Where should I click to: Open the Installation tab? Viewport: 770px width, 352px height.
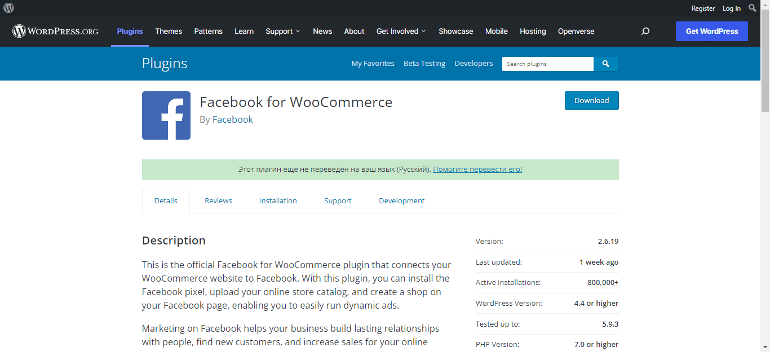278,200
